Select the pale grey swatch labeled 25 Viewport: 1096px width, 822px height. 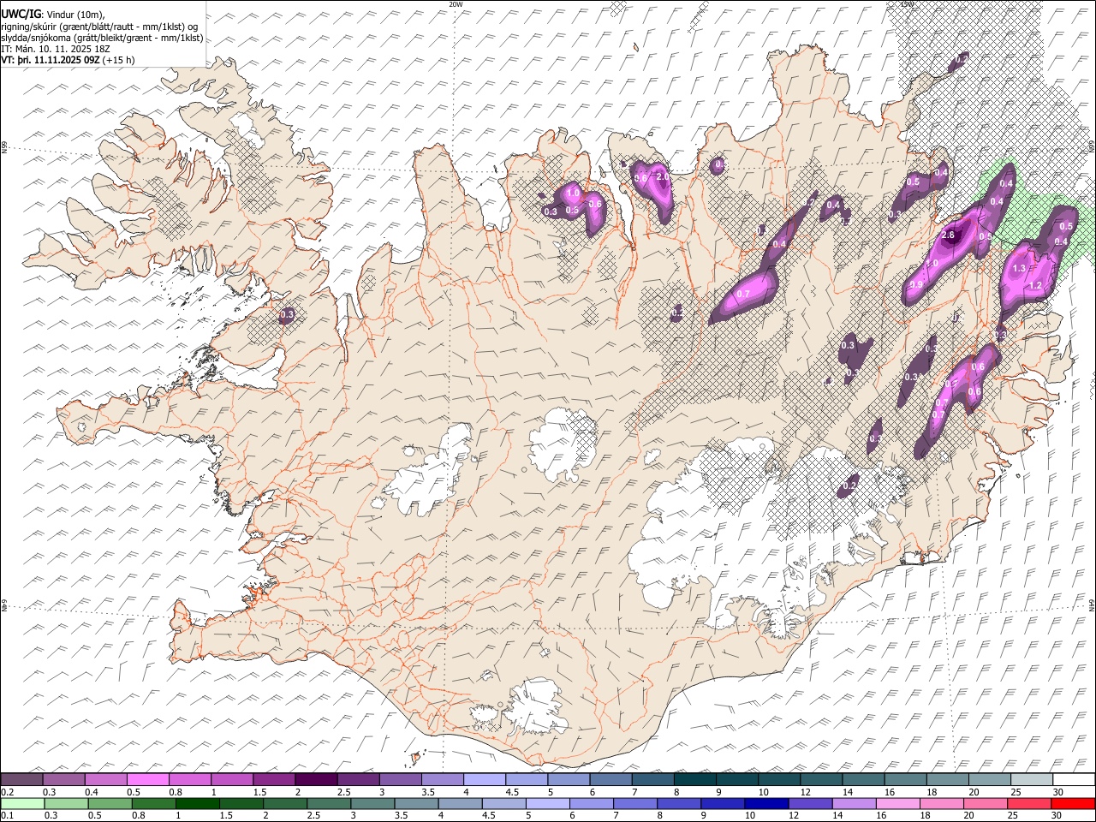[x=1030, y=779]
